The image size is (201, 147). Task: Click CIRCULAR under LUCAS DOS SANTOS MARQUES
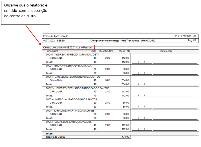click(x=56, y=125)
